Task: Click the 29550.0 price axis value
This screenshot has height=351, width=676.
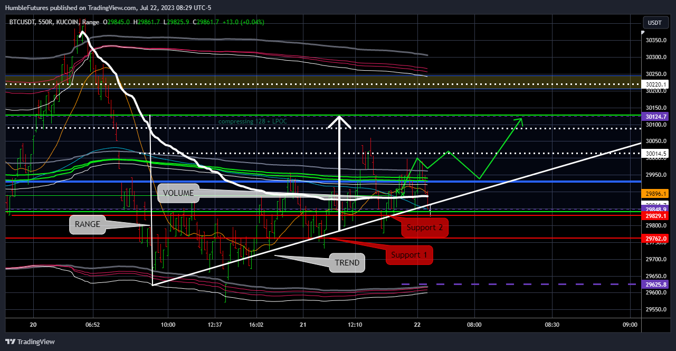Action: pos(656,309)
